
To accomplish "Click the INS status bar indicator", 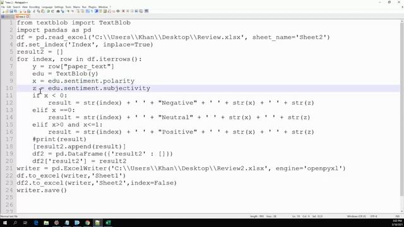I will (398, 216).
